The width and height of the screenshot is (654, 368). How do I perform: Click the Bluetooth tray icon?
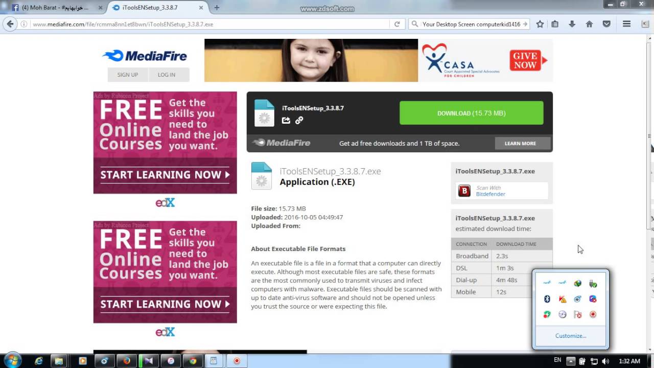pyautogui.click(x=547, y=299)
